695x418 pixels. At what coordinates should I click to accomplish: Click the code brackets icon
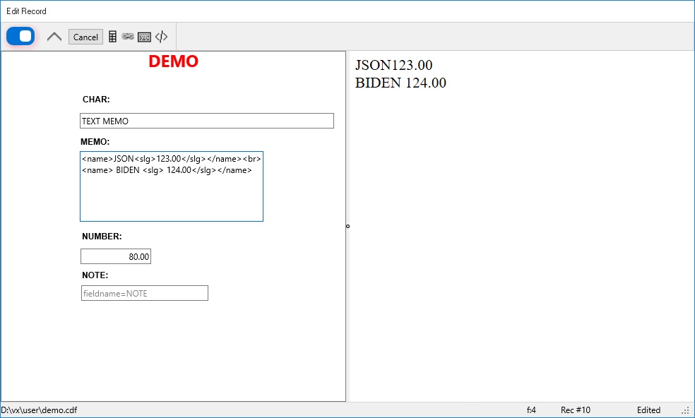[x=162, y=37]
